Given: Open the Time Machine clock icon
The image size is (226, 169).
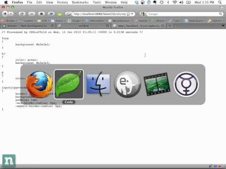Looking at the screenshot, I should coord(161,2).
